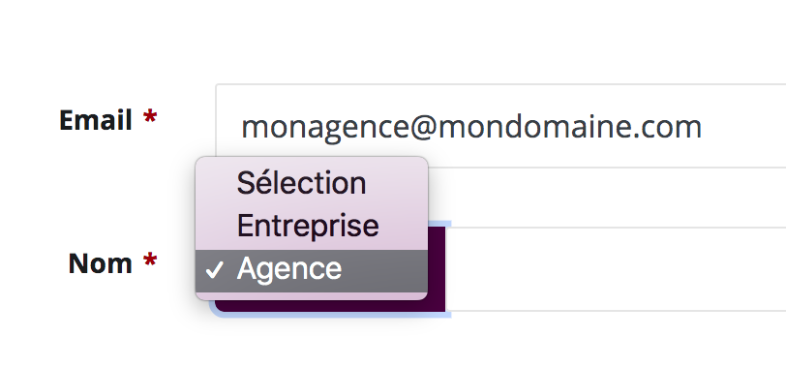The image size is (786, 368).
Task: Click the Nom field label
Action: (100, 263)
